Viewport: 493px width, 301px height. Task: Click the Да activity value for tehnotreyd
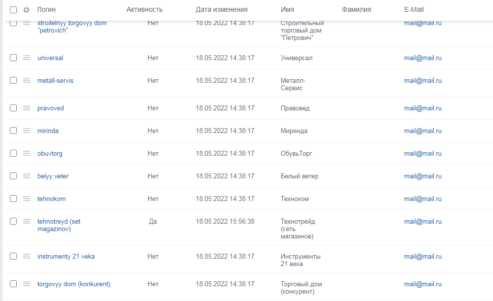(153, 221)
